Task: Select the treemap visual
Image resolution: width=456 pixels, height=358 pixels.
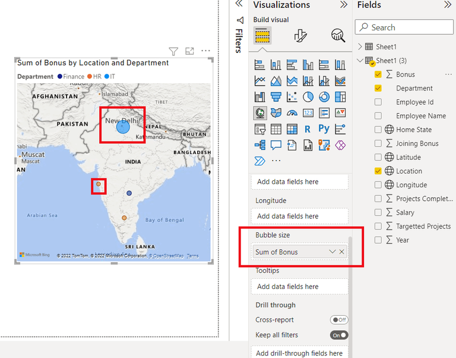Action: click(340, 97)
